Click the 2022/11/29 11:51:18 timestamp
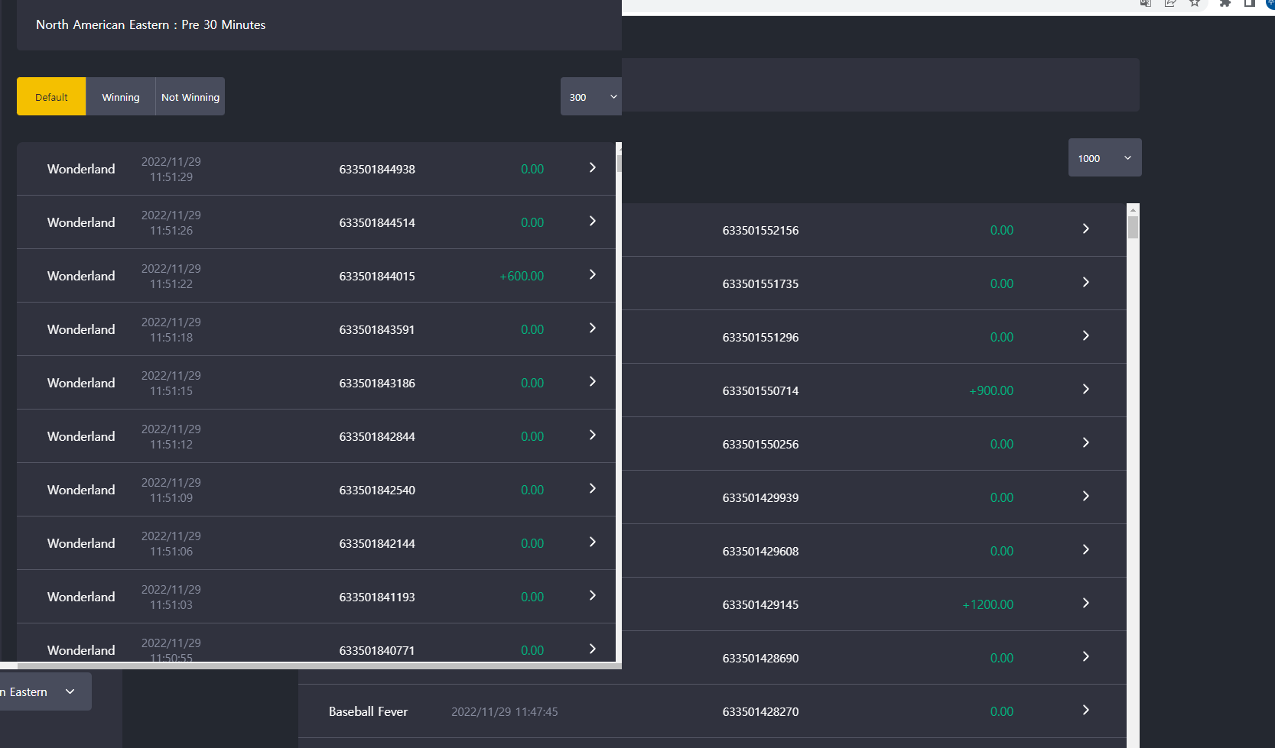This screenshot has width=1275, height=748. coord(171,329)
